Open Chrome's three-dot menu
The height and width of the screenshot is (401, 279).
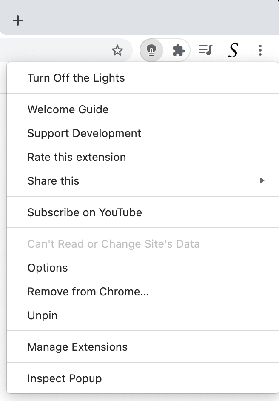point(260,50)
